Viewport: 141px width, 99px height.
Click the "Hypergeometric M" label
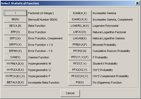[40, 64]
